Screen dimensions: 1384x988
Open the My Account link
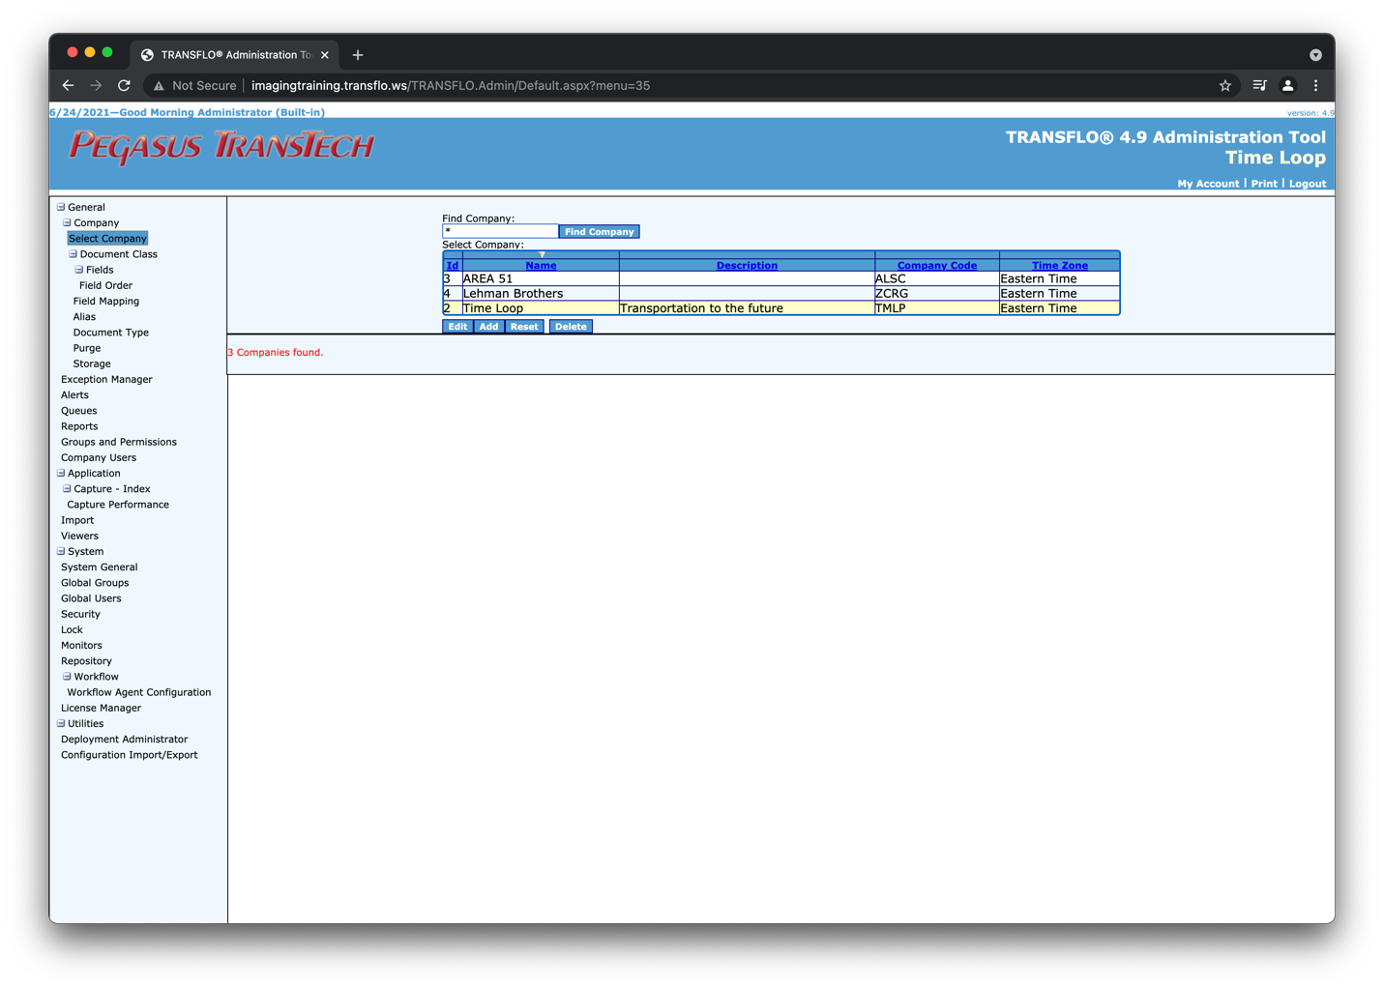pos(1208,184)
